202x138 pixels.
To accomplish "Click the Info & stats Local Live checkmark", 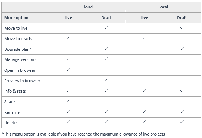I will (x=144, y=90).
